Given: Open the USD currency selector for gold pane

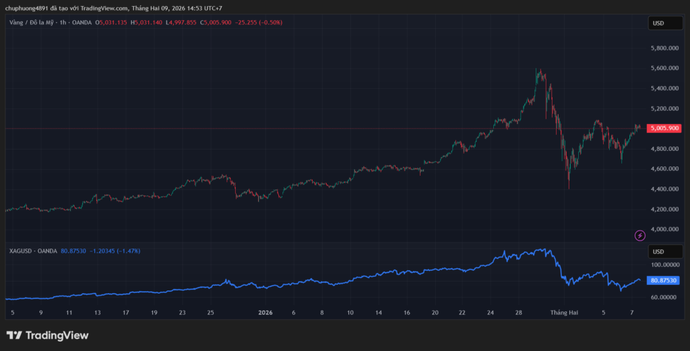Looking at the screenshot, I should pyautogui.click(x=658, y=23).
